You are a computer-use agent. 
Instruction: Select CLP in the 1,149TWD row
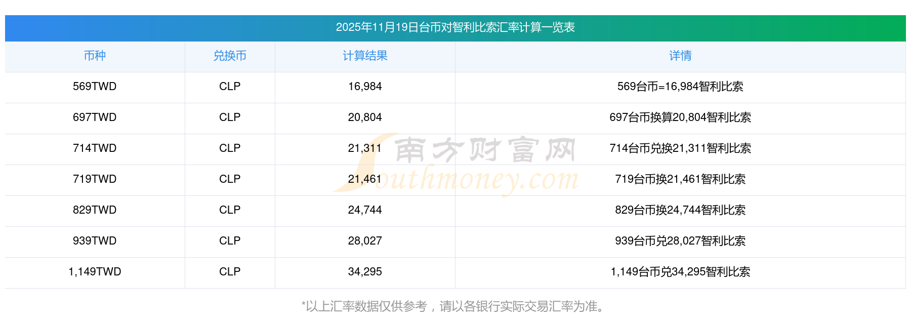(230, 272)
